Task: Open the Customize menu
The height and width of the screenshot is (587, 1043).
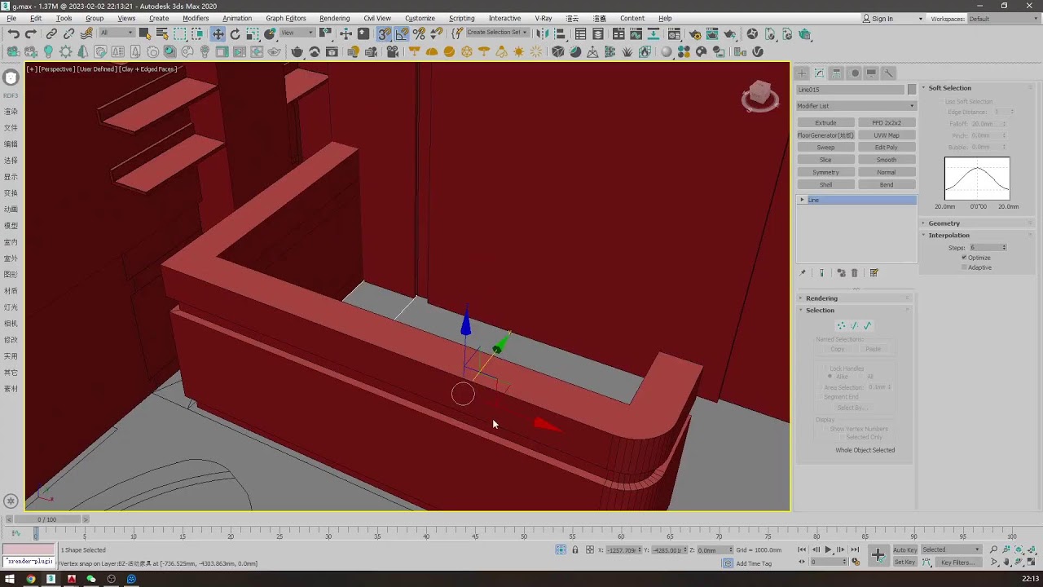Action: coord(420,18)
